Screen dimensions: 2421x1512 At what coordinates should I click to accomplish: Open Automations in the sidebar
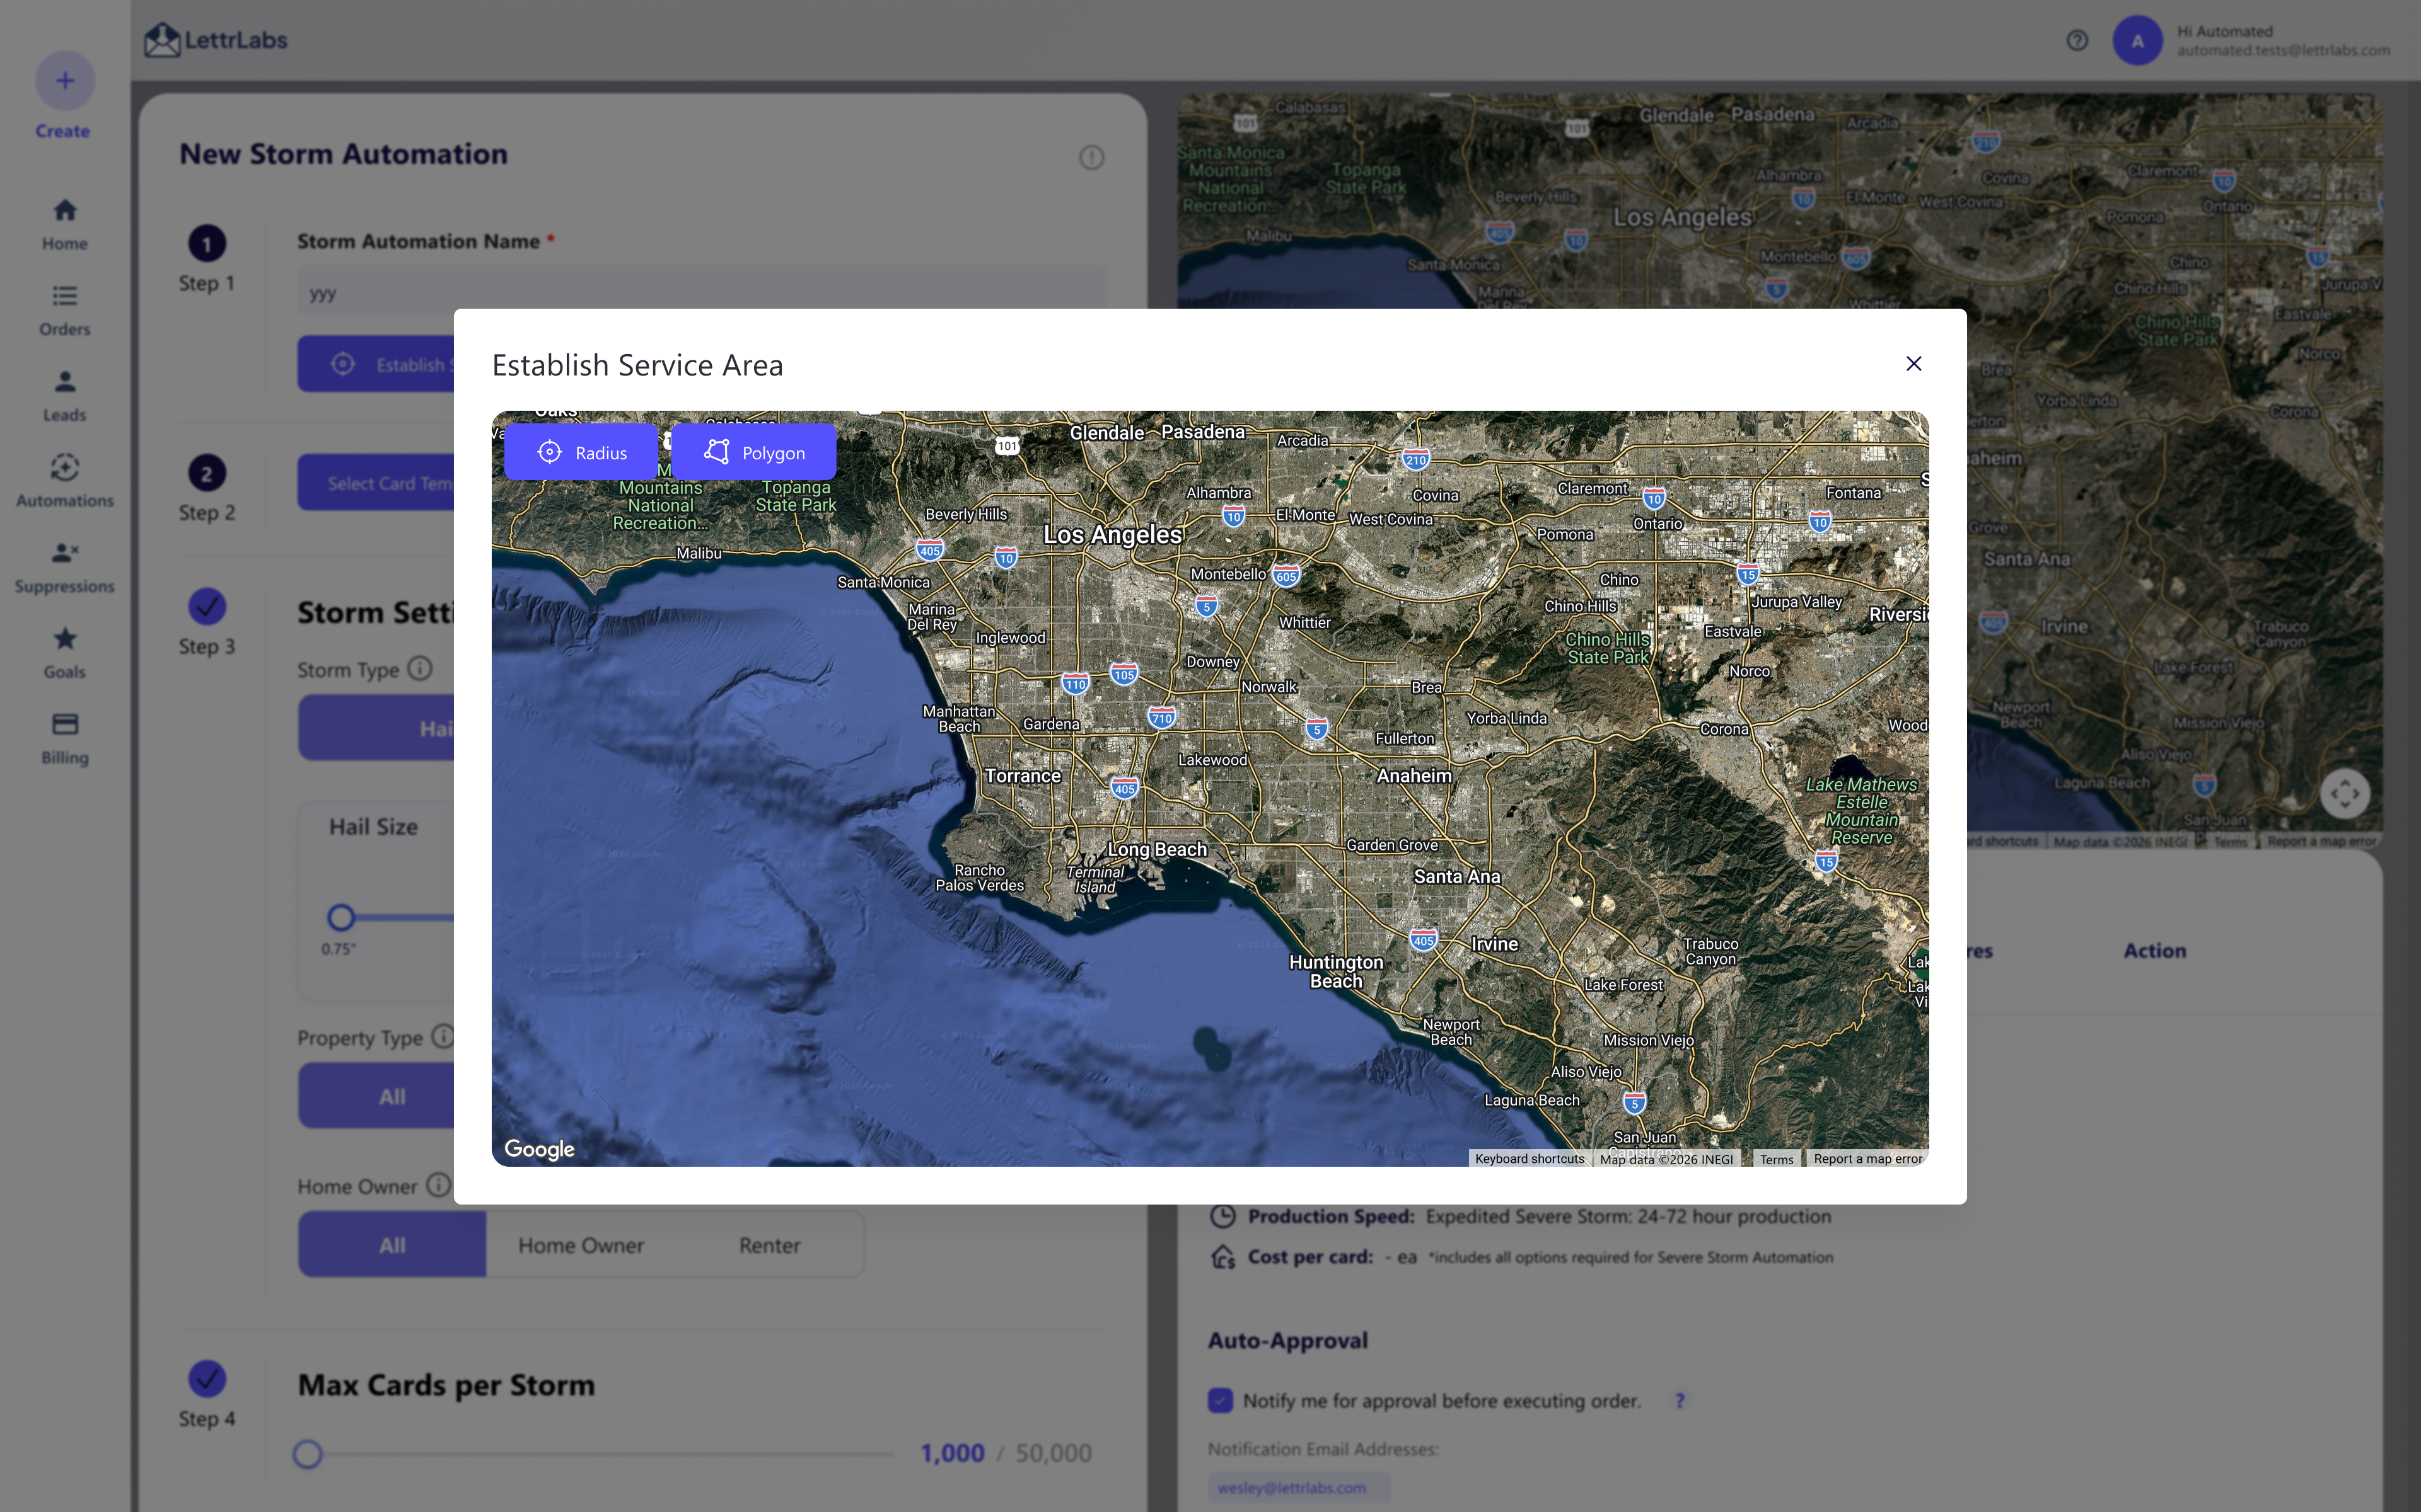coord(65,481)
